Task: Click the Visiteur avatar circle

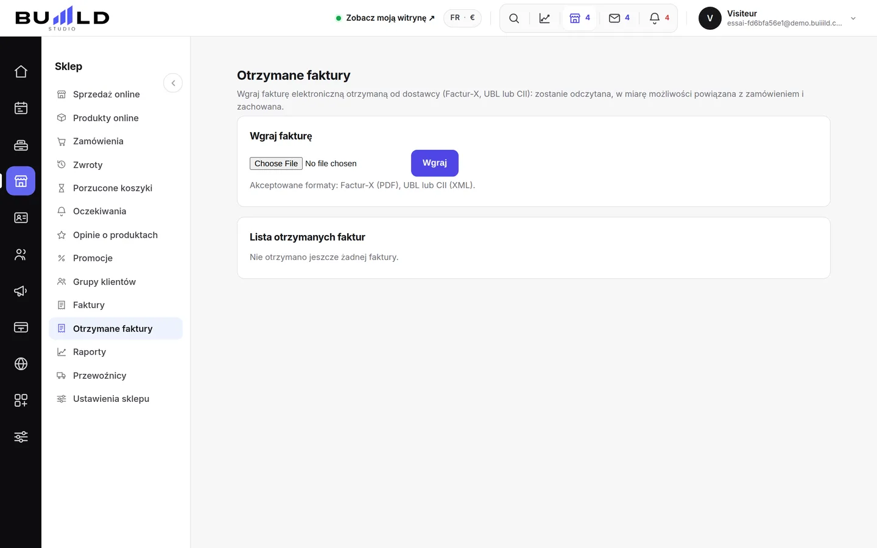Action: click(x=710, y=18)
